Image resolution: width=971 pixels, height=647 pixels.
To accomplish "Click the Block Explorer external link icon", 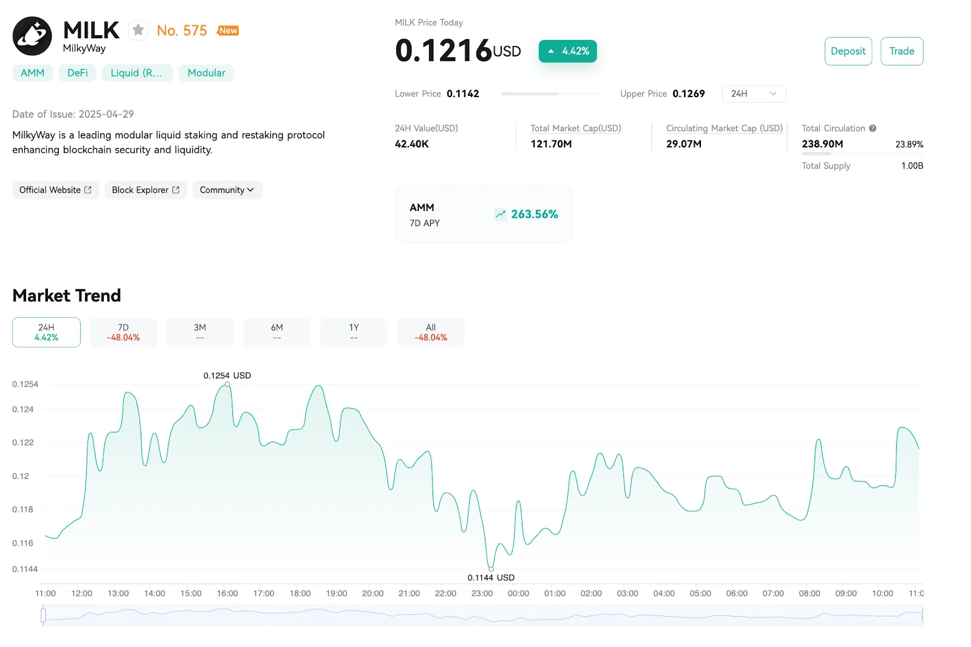I will pyautogui.click(x=176, y=190).
